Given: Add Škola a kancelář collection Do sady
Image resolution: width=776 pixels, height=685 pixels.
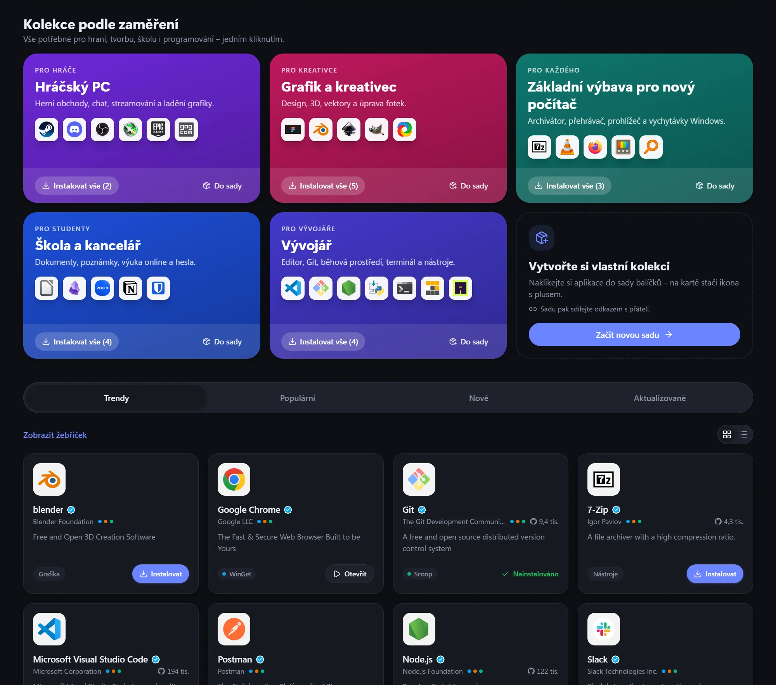Looking at the screenshot, I should [222, 342].
